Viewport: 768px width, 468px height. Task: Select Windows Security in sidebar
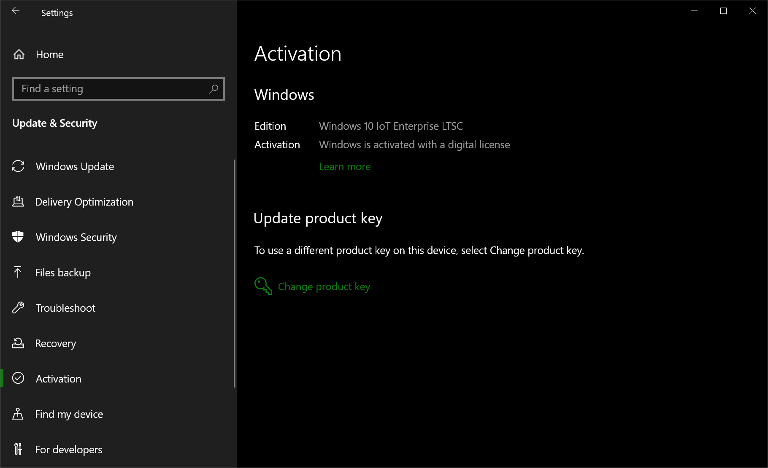click(x=76, y=237)
